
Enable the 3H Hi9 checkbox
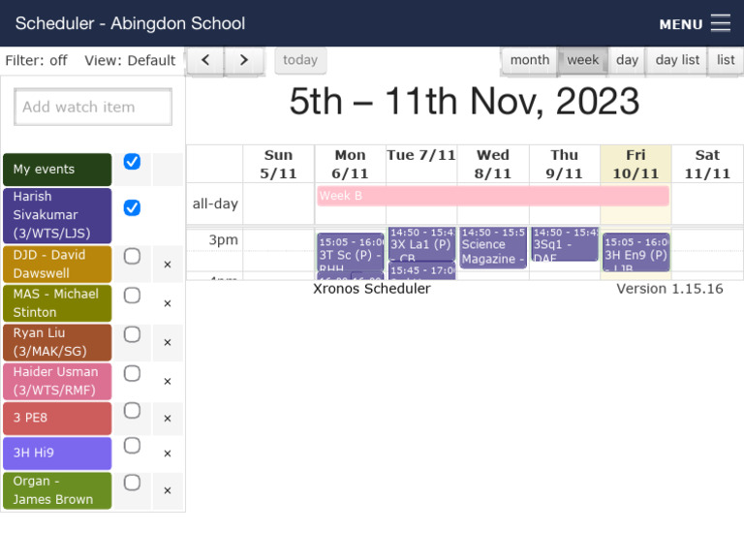[132, 446]
